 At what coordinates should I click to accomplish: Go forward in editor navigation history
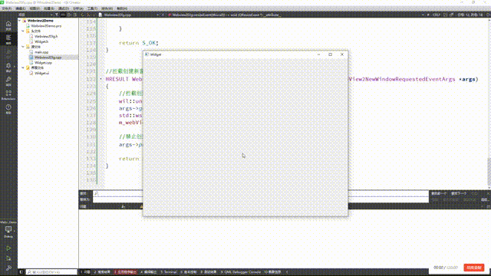[89, 15]
